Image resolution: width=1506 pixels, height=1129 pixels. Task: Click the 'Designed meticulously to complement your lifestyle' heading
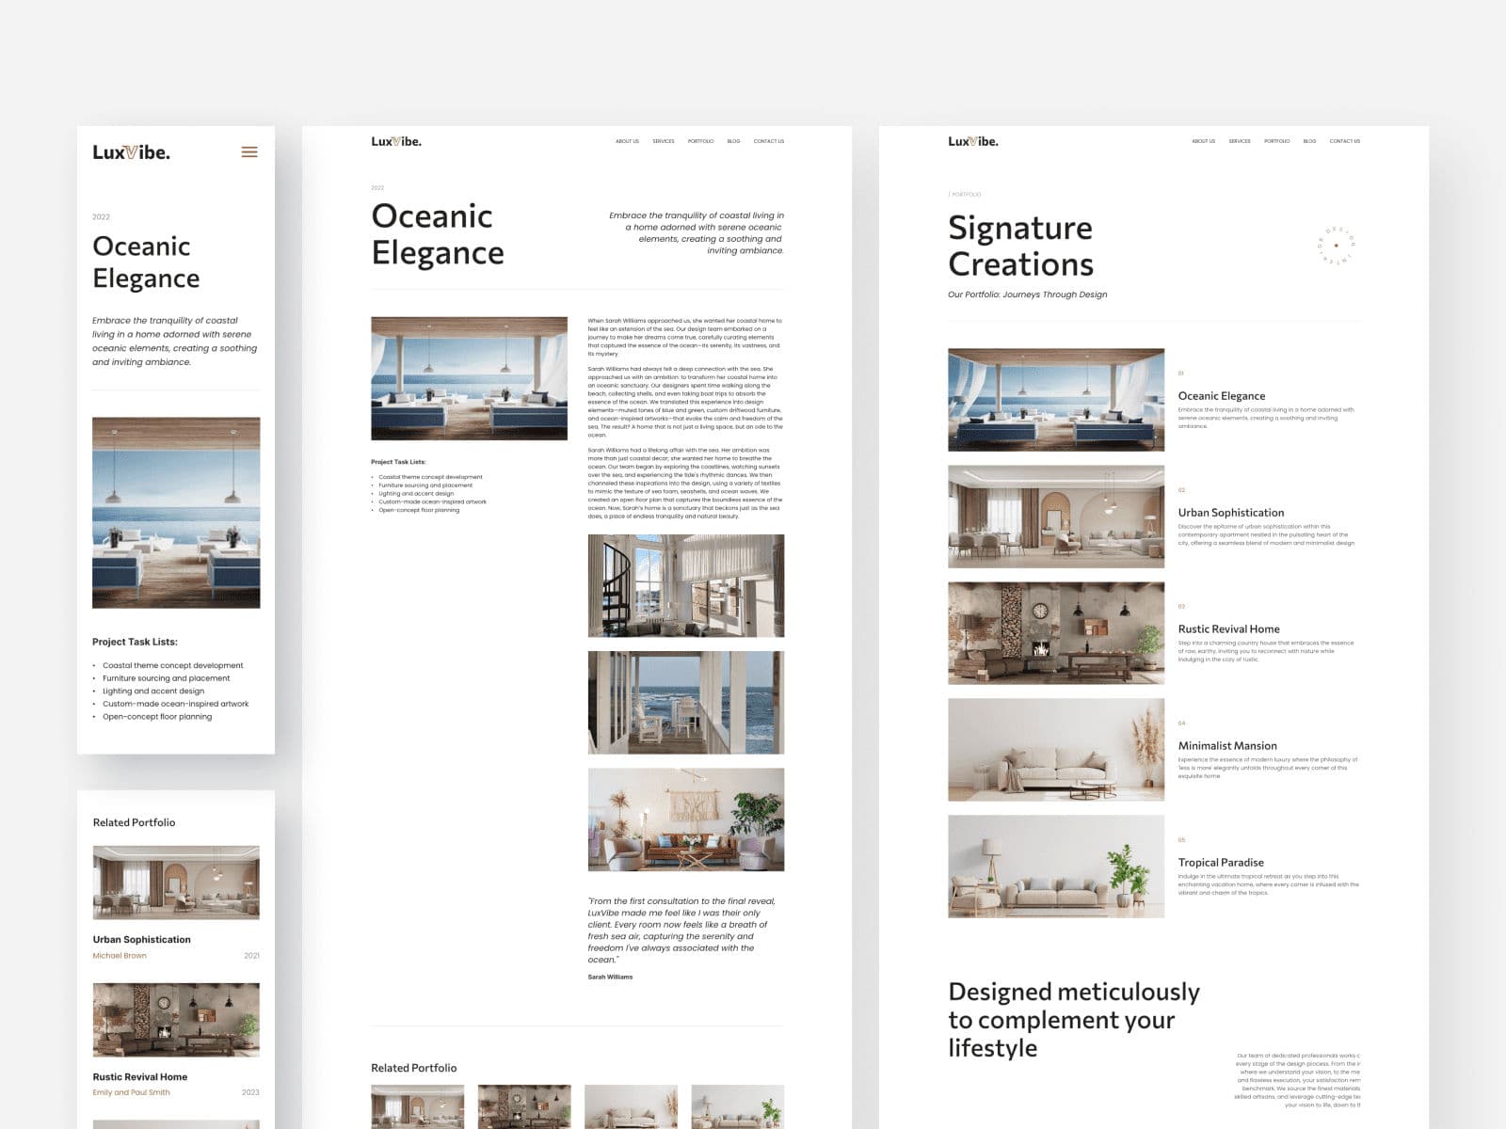point(1074,1020)
